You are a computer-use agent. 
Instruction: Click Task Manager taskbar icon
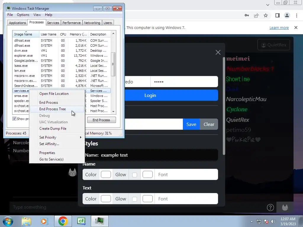click(x=99, y=221)
